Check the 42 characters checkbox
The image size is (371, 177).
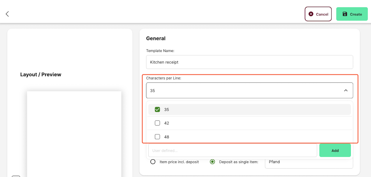(157, 123)
